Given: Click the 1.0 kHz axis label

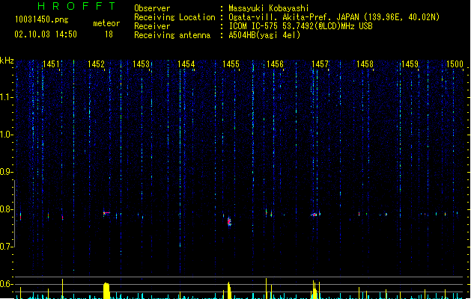Looking at the screenshot, I should (x=7, y=135).
